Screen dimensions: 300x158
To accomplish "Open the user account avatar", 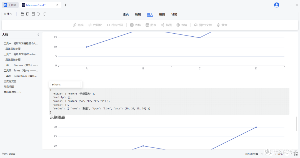I will click(276, 5).
